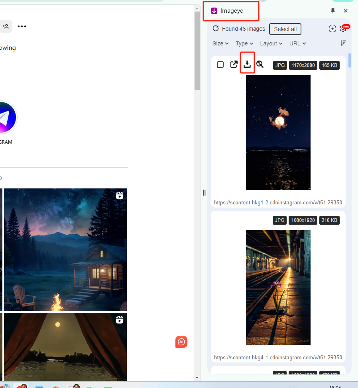Click the railway flower thumbnail in Imageye

278,288
